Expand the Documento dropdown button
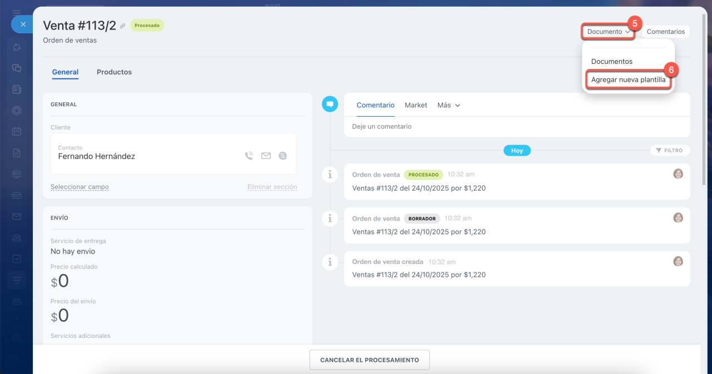Screen dimensions: 712x374 [x=609, y=32]
